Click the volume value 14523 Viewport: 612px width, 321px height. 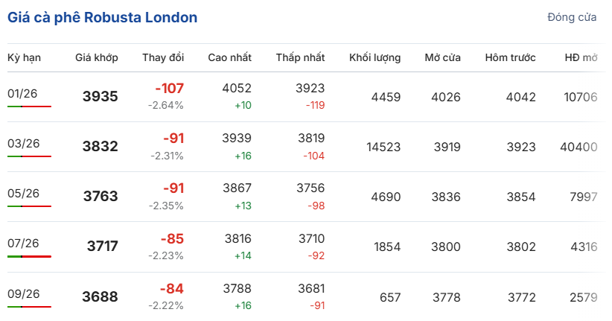[383, 147]
